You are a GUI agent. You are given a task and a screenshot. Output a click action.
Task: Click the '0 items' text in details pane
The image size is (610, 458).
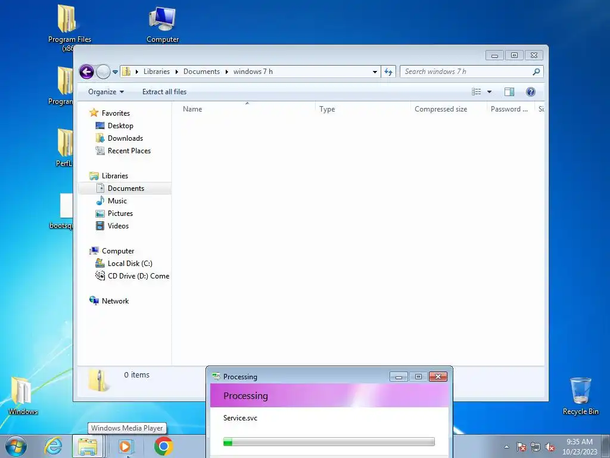pos(136,375)
